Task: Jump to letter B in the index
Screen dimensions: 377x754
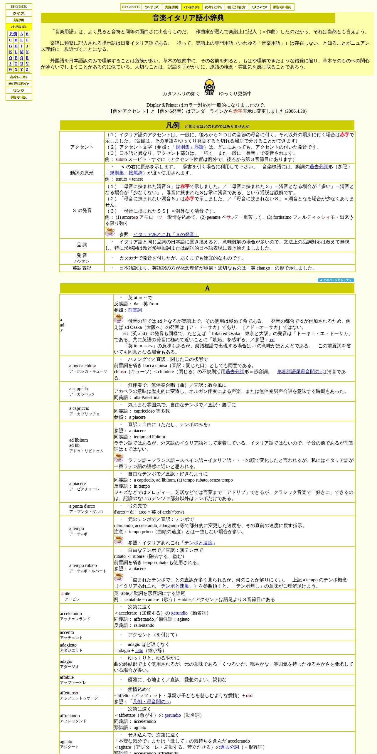Action: [x=27, y=34]
